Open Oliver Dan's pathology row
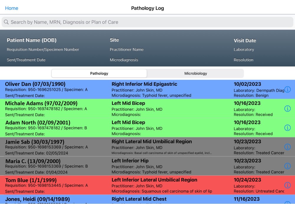The height and width of the screenshot is (204, 295). click(142, 90)
